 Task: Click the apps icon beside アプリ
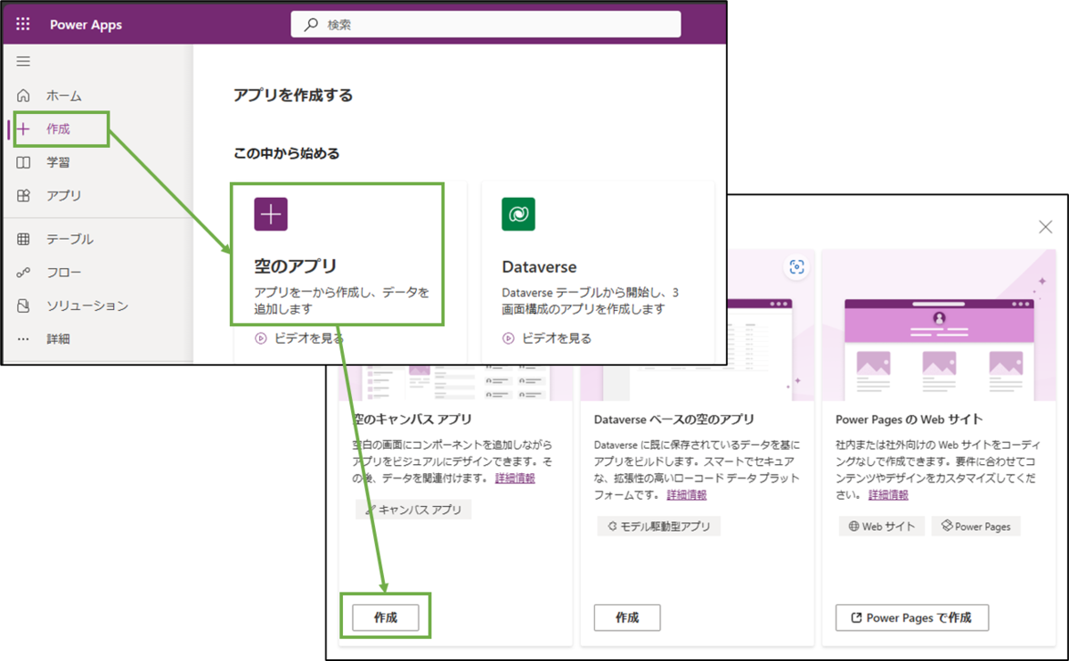[24, 195]
